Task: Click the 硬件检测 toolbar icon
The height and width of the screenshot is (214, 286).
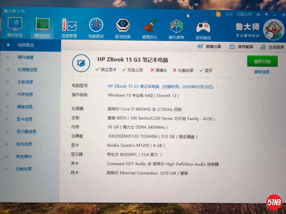Action: click(x=42, y=27)
